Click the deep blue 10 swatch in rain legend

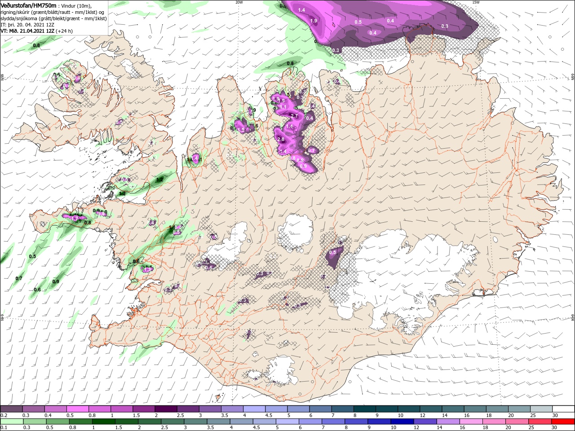coord(402,422)
